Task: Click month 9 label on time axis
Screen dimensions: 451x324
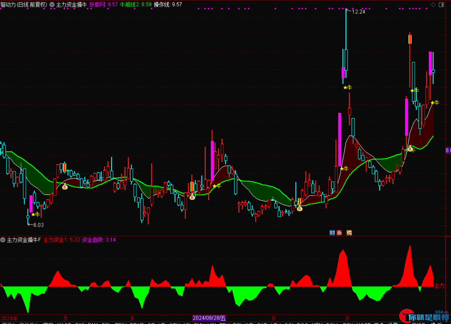Action: coord(347,318)
